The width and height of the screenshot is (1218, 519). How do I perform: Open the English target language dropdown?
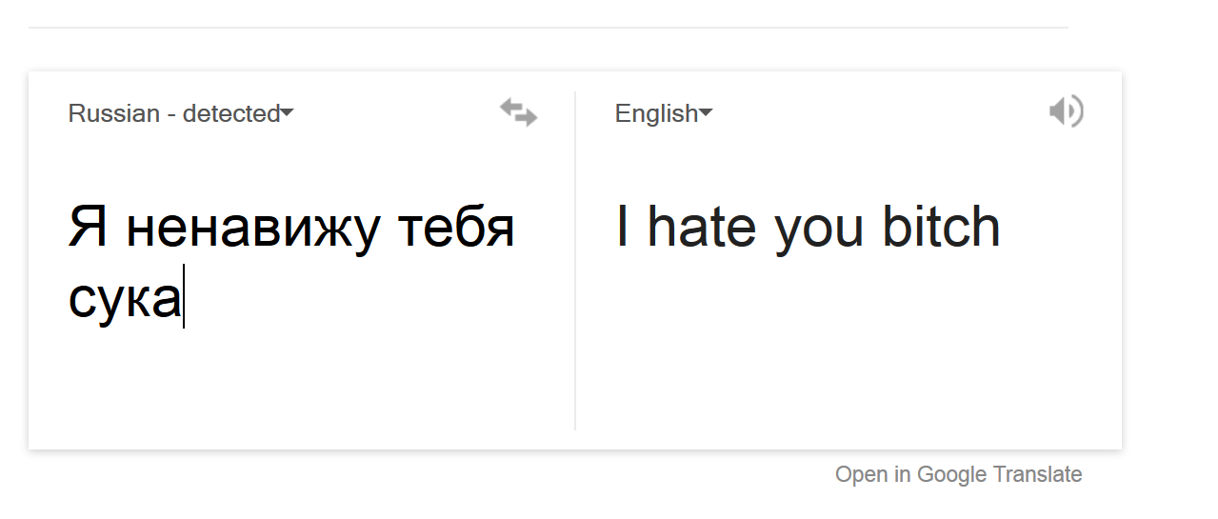pyautogui.click(x=657, y=113)
